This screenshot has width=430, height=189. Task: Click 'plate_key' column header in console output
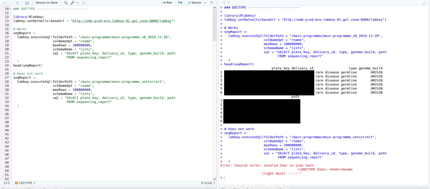coord(281,68)
